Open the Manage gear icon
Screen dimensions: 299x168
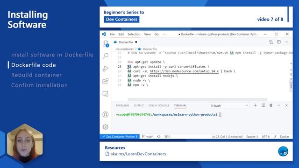(x=106, y=127)
